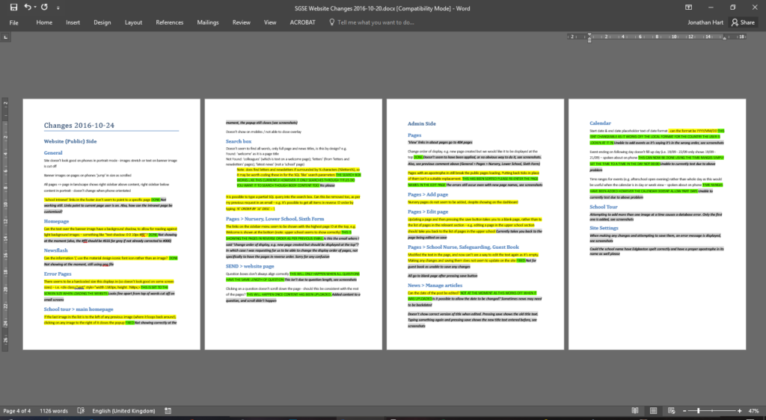Image resolution: width=766 pixels, height=420 pixels.
Task: Click the first line indent marker on the ruler
Action: tap(589, 34)
